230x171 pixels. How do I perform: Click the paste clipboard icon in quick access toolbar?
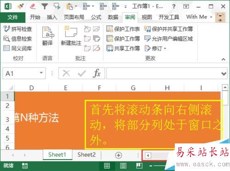point(69,6)
